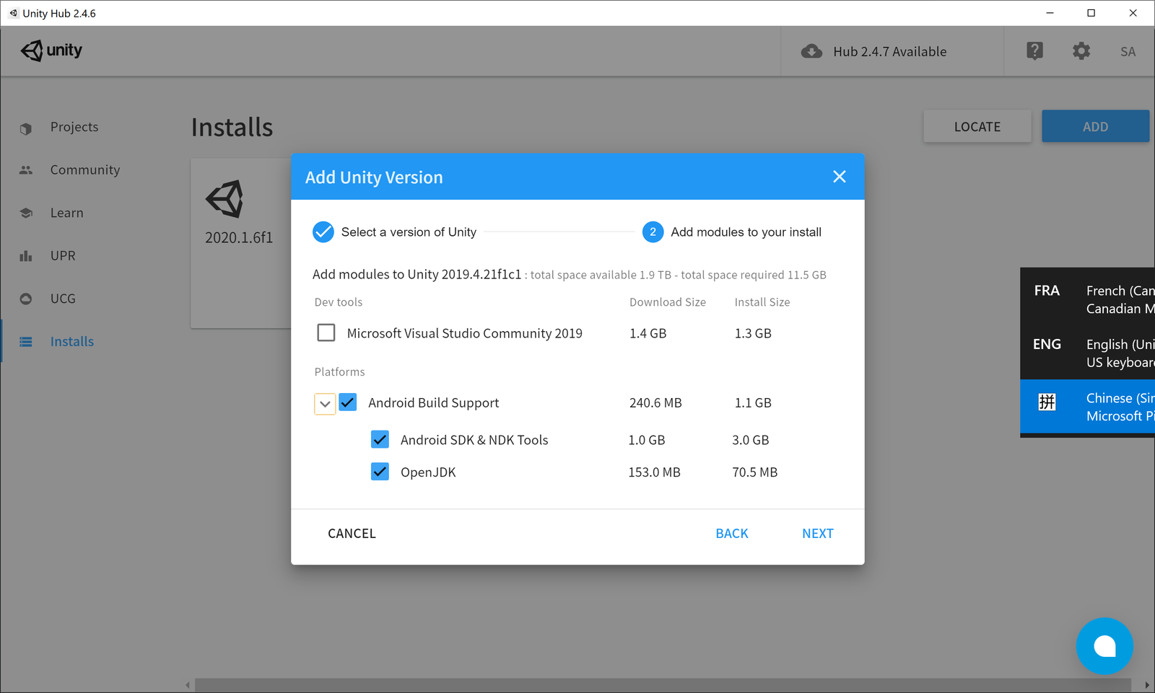The height and width of the screenshot is (693, 1155).
Task: Uncheck Android SDK & NDK Tools
Action: coord(380,439)
